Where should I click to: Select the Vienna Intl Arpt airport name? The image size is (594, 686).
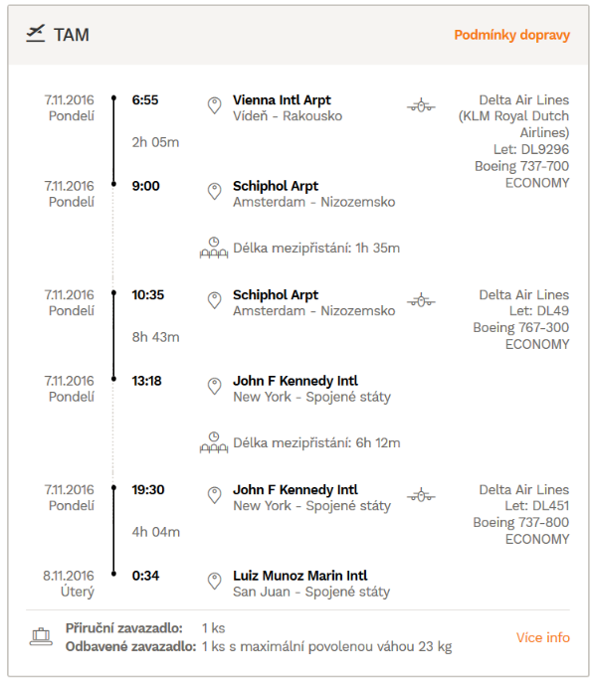click(282, 100)
